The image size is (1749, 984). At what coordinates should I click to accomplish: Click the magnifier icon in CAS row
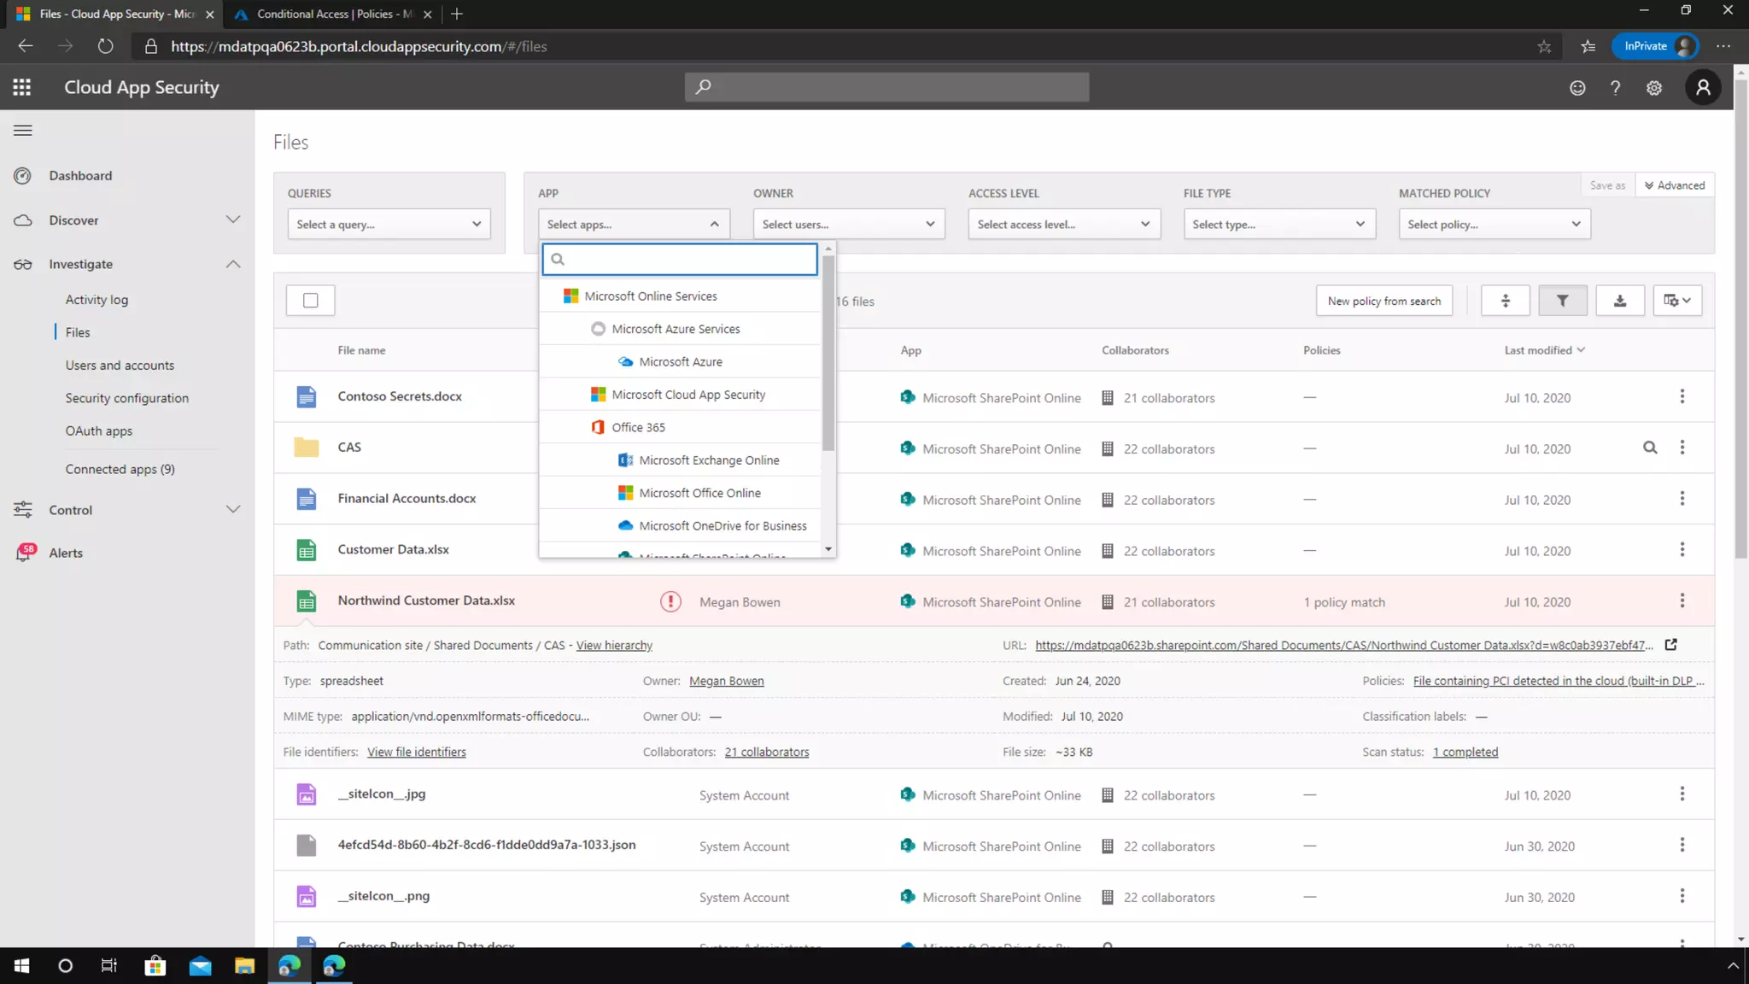(1650, 448)
